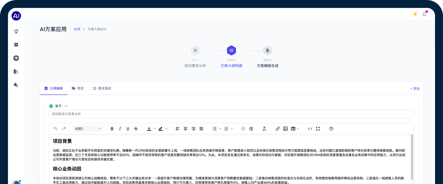
Task: Expand the bullet list style dropdown
Action: tap(220, 129)
